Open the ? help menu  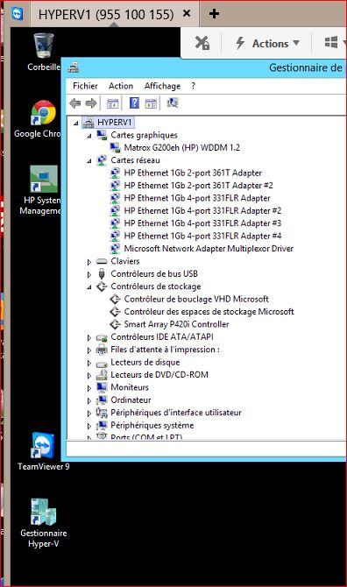[193, 86]
